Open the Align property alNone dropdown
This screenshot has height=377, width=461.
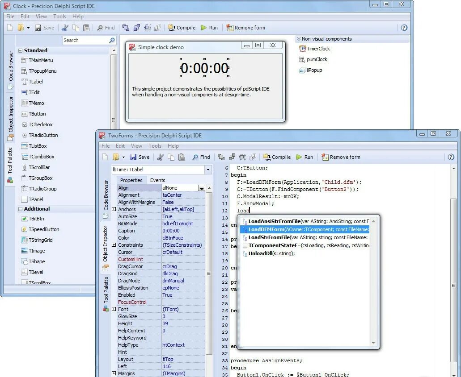201,188
